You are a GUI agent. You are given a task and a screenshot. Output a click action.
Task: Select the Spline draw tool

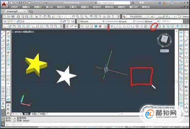click(x=3, y=64)
